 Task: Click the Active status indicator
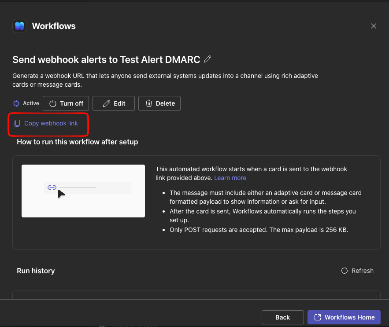click(x=26, y=103)
